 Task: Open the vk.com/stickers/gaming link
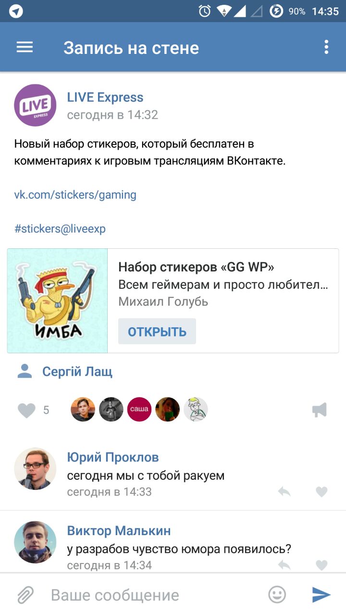pyautogui.click(x=75, y=195)
